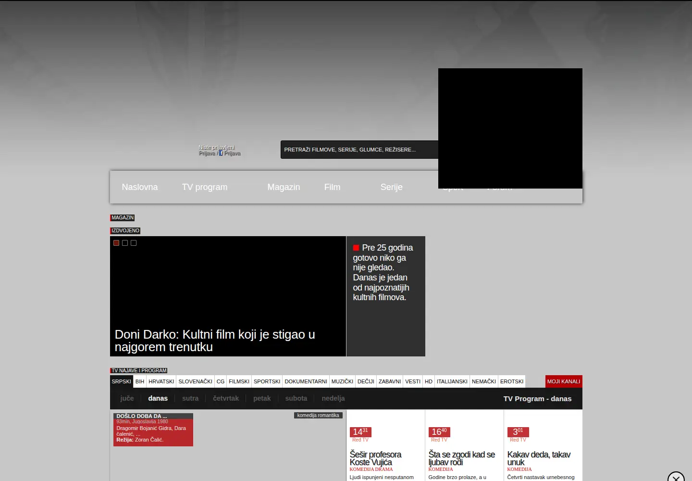Open the 'DOŠLO DOBA DA ...' film card
Screen dimensions: 692x481
pos(153,430)
